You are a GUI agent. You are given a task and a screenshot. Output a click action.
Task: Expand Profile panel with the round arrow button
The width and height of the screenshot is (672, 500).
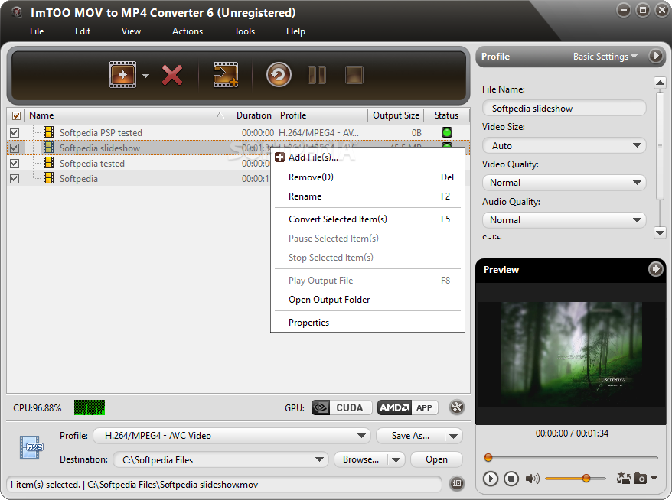(x=656, y=56)
